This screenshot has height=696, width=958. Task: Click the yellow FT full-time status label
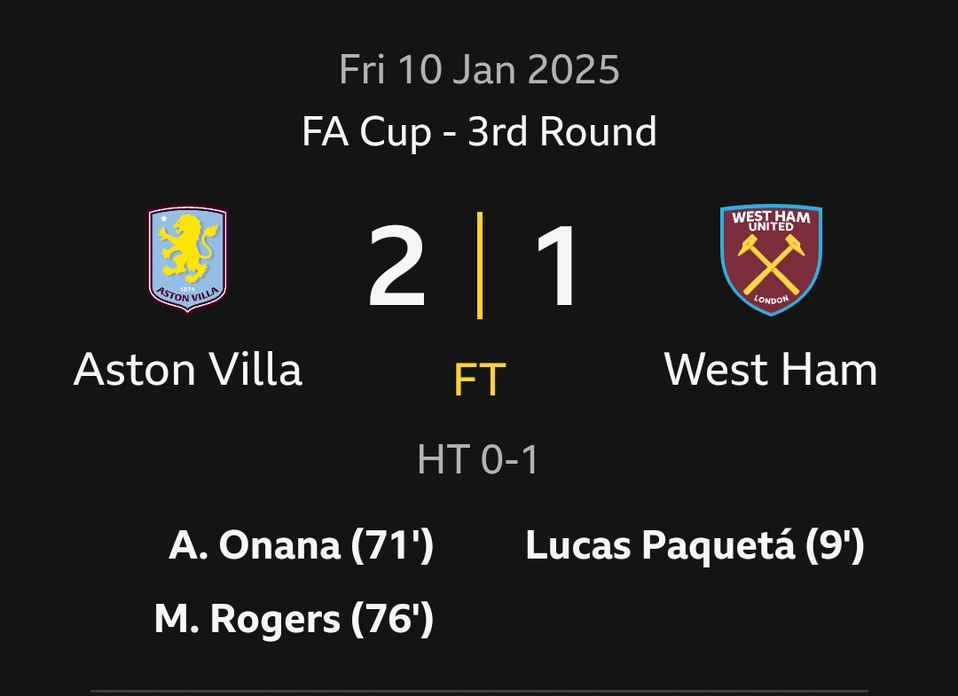(480, 379)
